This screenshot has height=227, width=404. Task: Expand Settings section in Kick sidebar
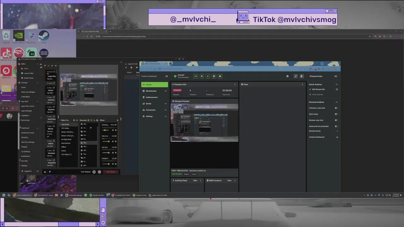[165, 116]
